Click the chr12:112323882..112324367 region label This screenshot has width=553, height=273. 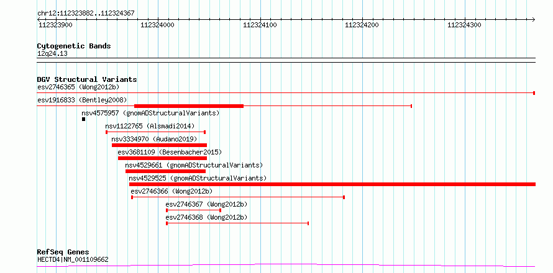(x=86, y=14)
